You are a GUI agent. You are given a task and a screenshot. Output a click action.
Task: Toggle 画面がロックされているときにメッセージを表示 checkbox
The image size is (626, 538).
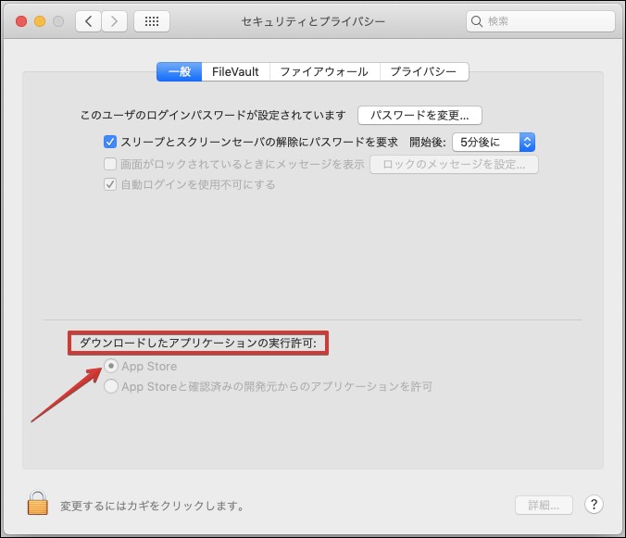click(x=110, y=164)
